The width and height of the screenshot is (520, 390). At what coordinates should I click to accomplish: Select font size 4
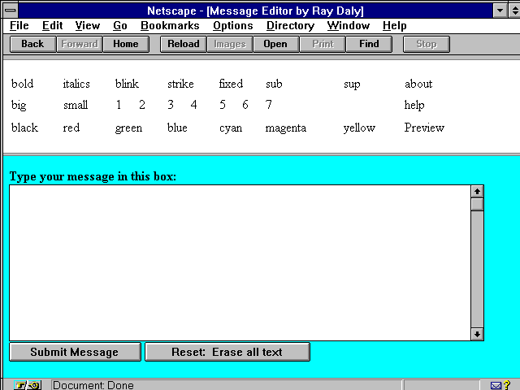pos(193,105)
